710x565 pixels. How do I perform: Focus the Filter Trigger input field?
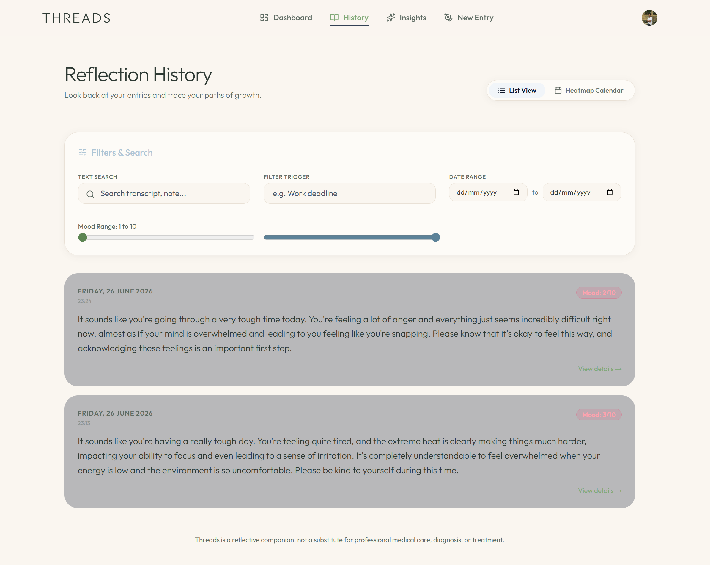[x=350, y=194]
